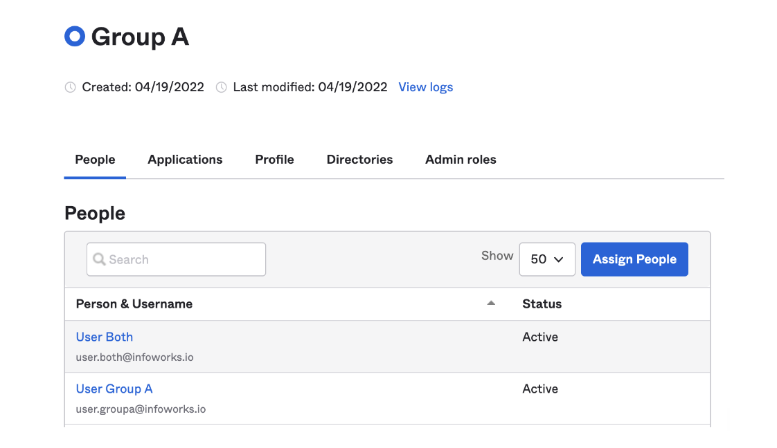Go to the Profile tab
The image size is (777, 448).
click(x=274, y=160)
